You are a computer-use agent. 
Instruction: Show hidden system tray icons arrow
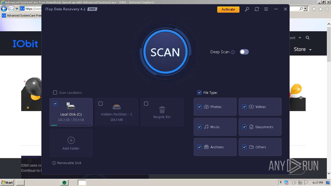pos(281,183)
